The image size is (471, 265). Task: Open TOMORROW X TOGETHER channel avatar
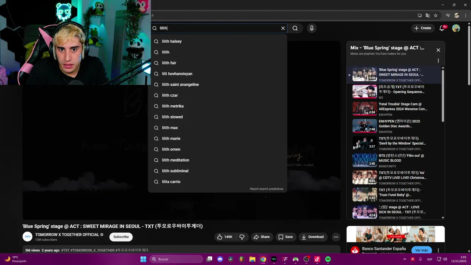coord(27,237)
